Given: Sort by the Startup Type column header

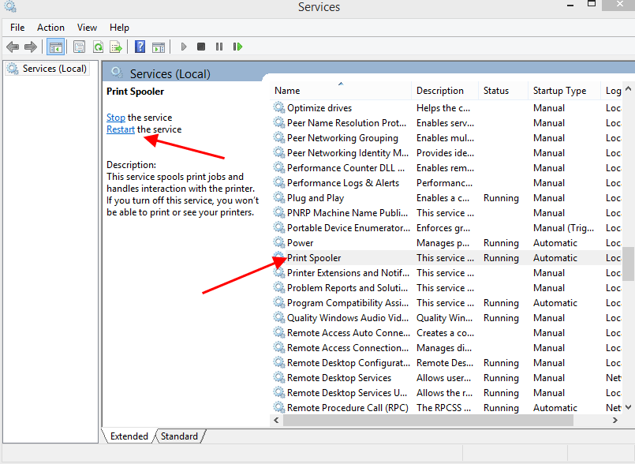Looking at the screenshot, I should 565,91.
